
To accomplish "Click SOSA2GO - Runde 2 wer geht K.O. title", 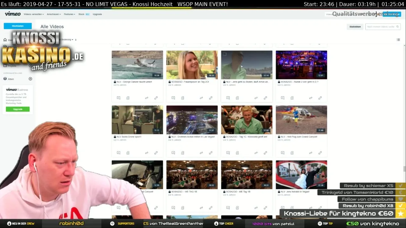I will [x=299, y=82].
